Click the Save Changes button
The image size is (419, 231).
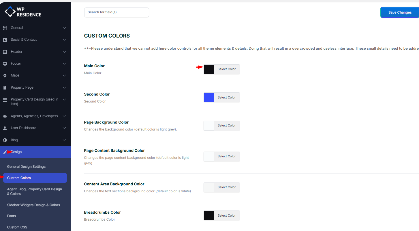click(400, 12)
